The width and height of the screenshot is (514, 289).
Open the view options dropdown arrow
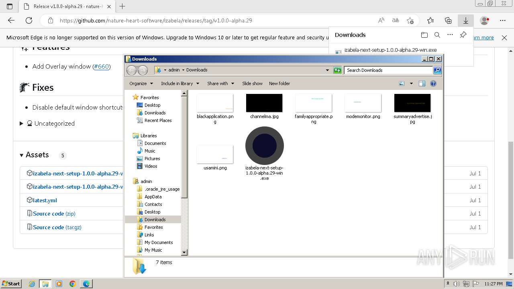coord(411,83)
